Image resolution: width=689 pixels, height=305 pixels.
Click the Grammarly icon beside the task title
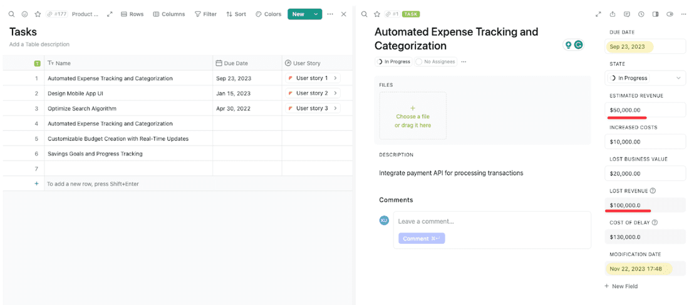(x=579, y=45)
